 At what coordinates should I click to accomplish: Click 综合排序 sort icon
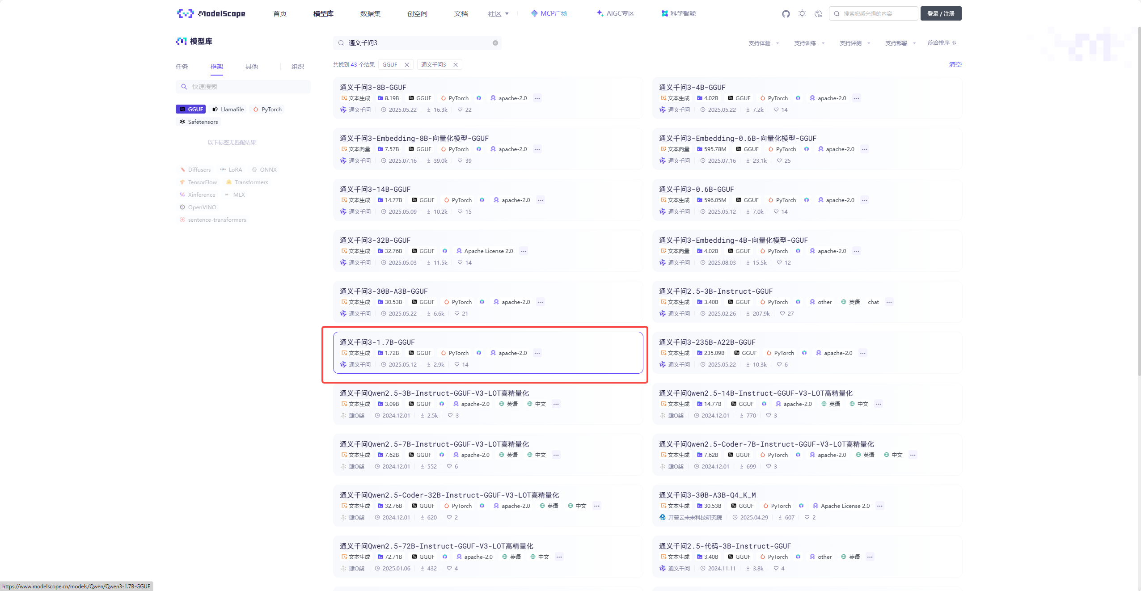(954, 43)
